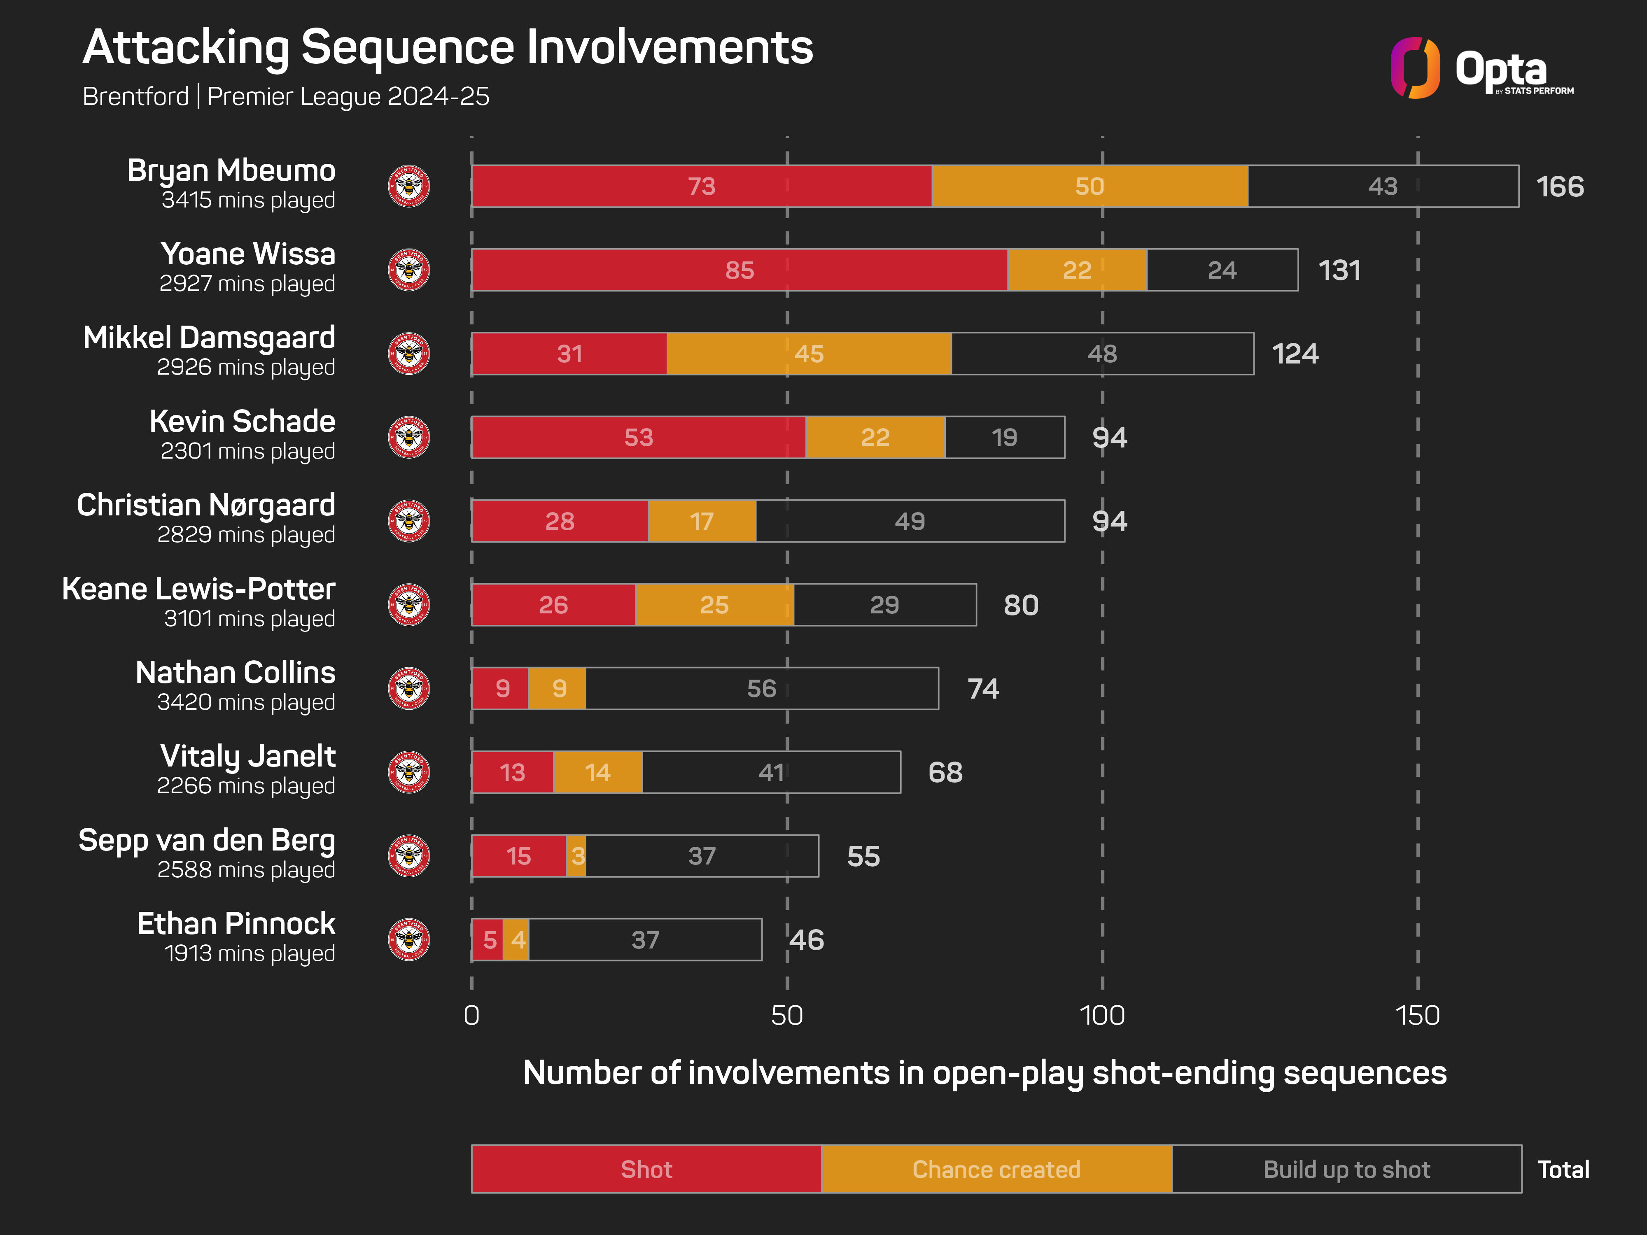
Task: Click Brentford crest beside Kevin Schade
Action: click(x=409, y=437)
